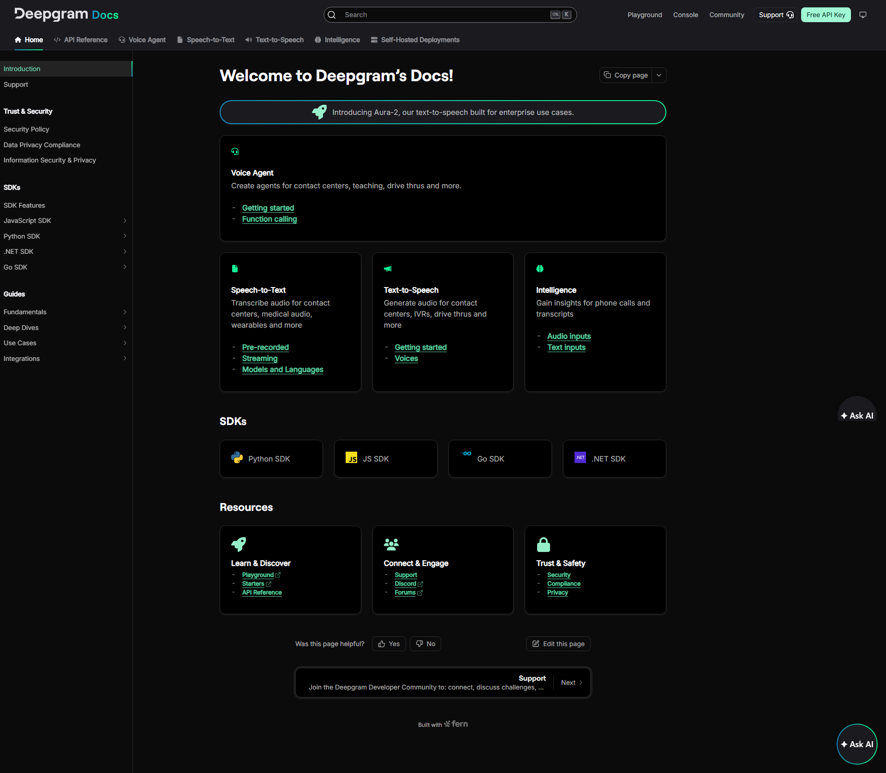
Task: Click the Trust & Safety lock icon
Action: click(544, 545)
